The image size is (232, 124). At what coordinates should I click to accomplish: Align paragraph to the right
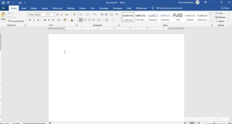(x=89, y=20)
